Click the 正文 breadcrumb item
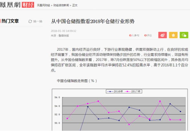Image resolution: width=190 pixels, height=131 pixels. 75,5
